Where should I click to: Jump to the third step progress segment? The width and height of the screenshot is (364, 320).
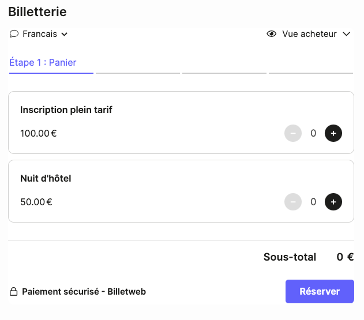tap(224, 73)
